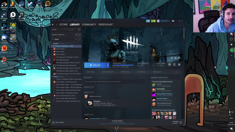Go back with the Steam back arrow
235x132 pixels.
click(53, 25)
